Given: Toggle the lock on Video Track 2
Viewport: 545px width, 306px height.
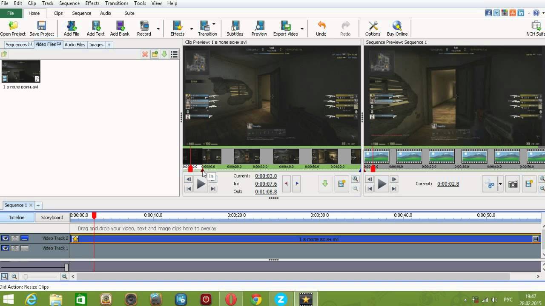Looking at the screenshot, I should click(15, 238).
